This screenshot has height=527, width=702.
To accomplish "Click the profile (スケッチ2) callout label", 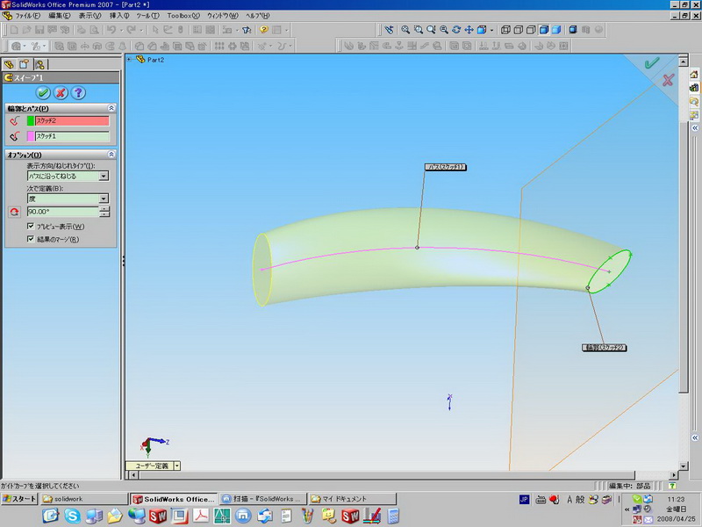I will [x=604, y=347].
